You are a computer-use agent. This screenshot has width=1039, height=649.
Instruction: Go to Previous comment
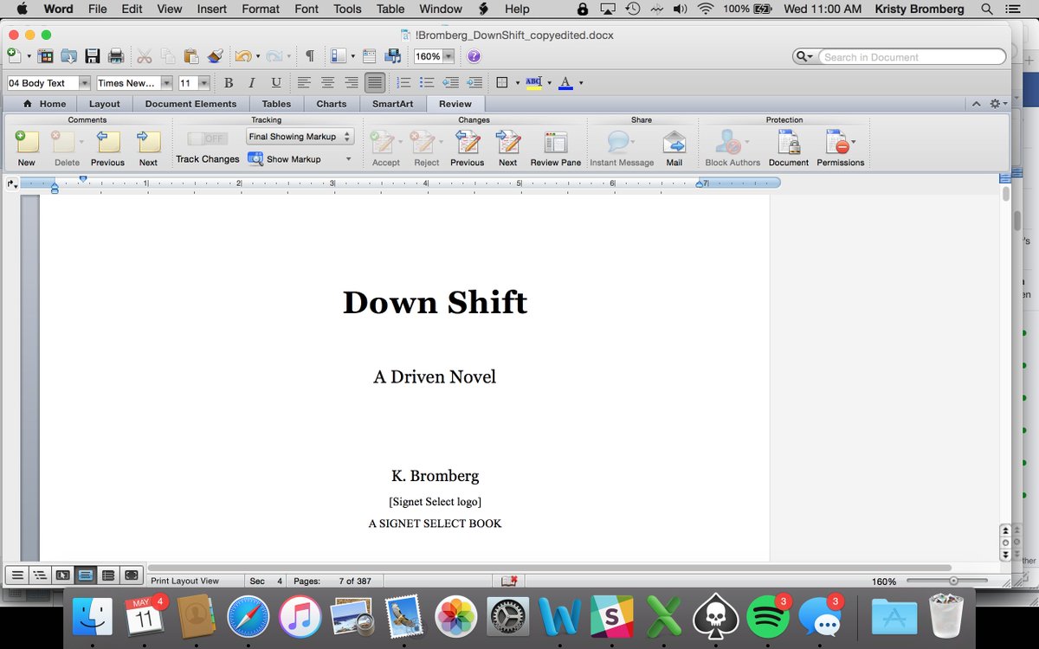coord(108,148)
